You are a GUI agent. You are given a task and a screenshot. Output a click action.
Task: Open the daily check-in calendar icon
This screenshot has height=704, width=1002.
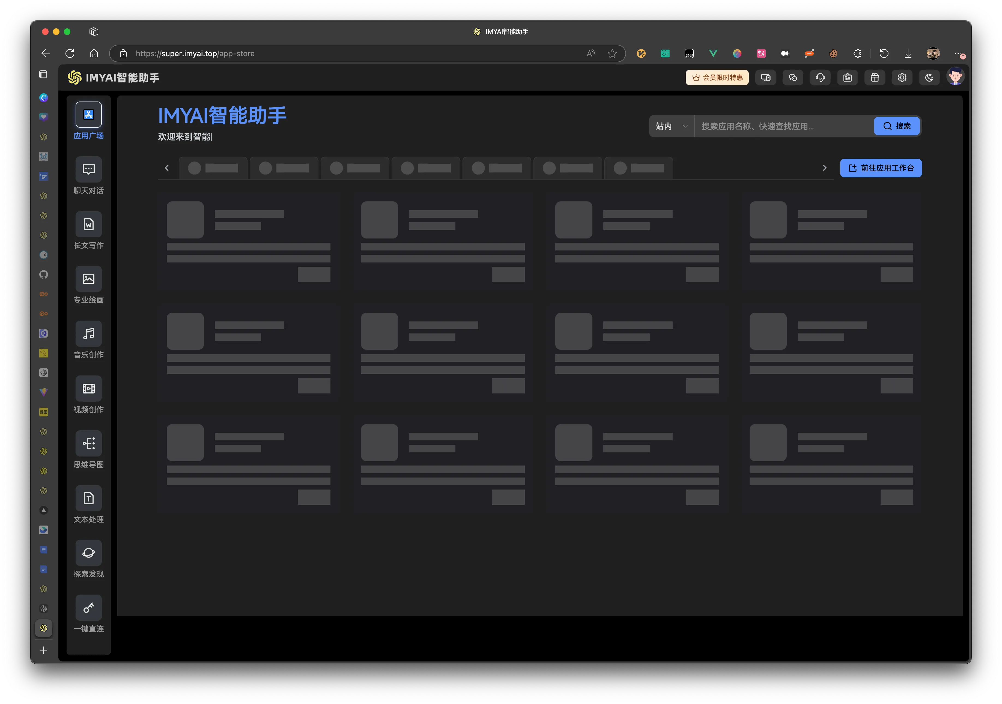coord(848,78)
